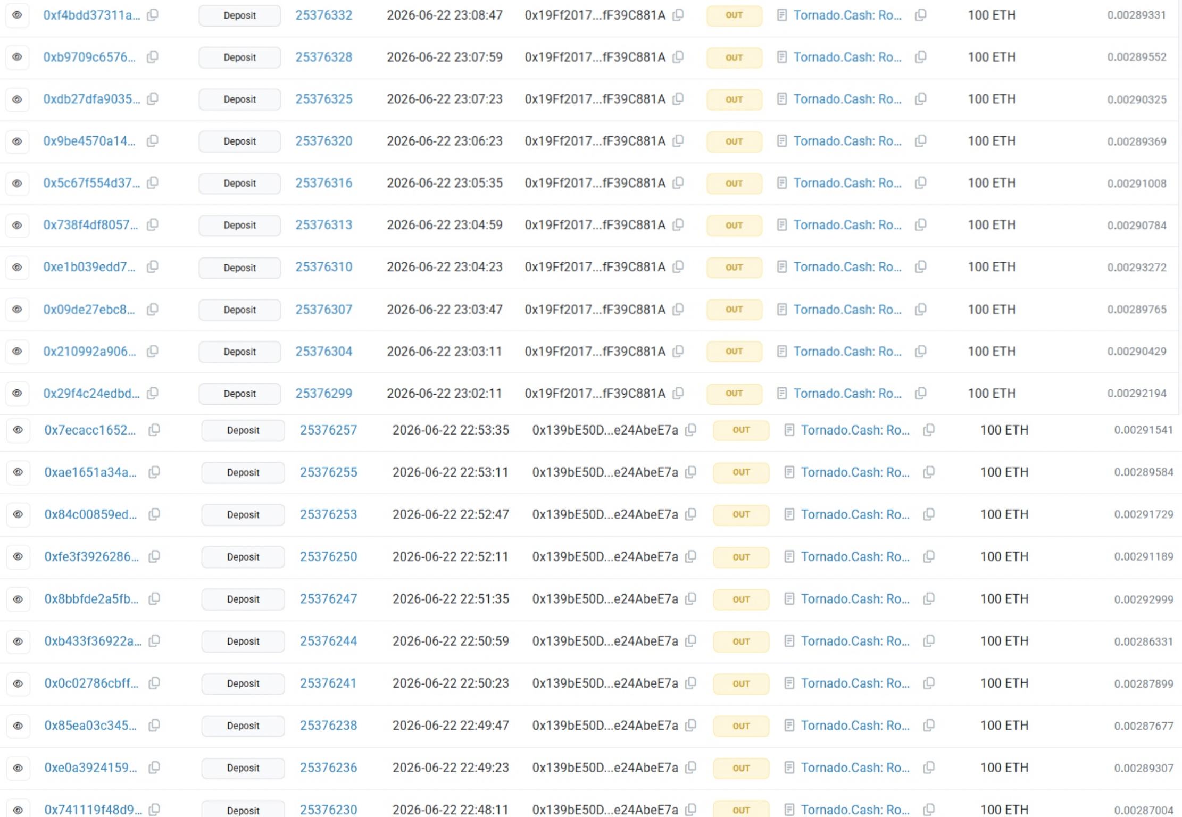Copy hash of transaction 0xfe3f3926286

[154, 557]
